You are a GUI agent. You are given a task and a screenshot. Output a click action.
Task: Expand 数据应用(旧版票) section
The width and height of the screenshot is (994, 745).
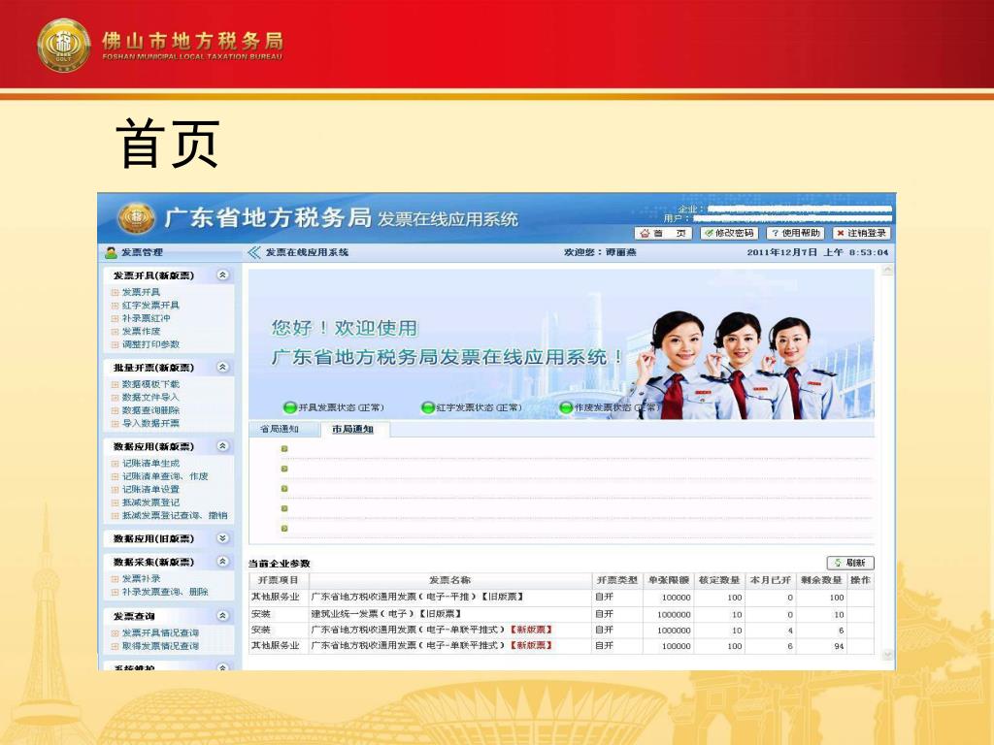[x=222, y=537]
